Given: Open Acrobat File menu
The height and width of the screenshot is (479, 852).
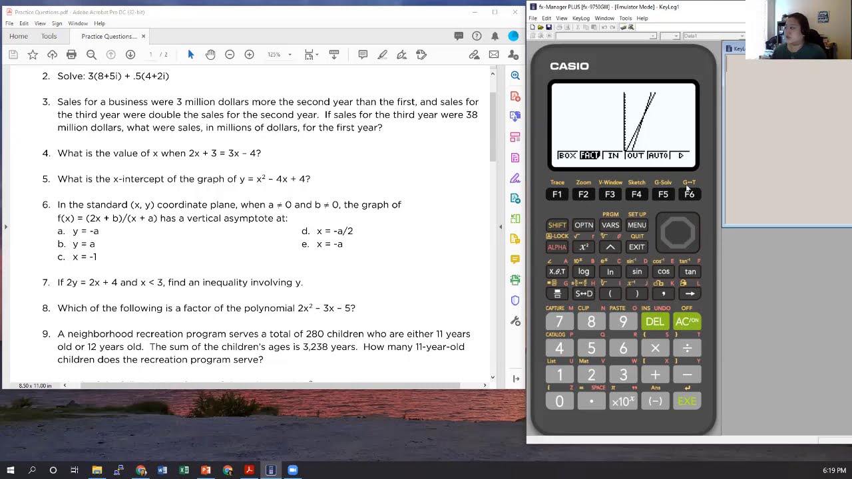Looking at the screenshot, I should point(9,23).
